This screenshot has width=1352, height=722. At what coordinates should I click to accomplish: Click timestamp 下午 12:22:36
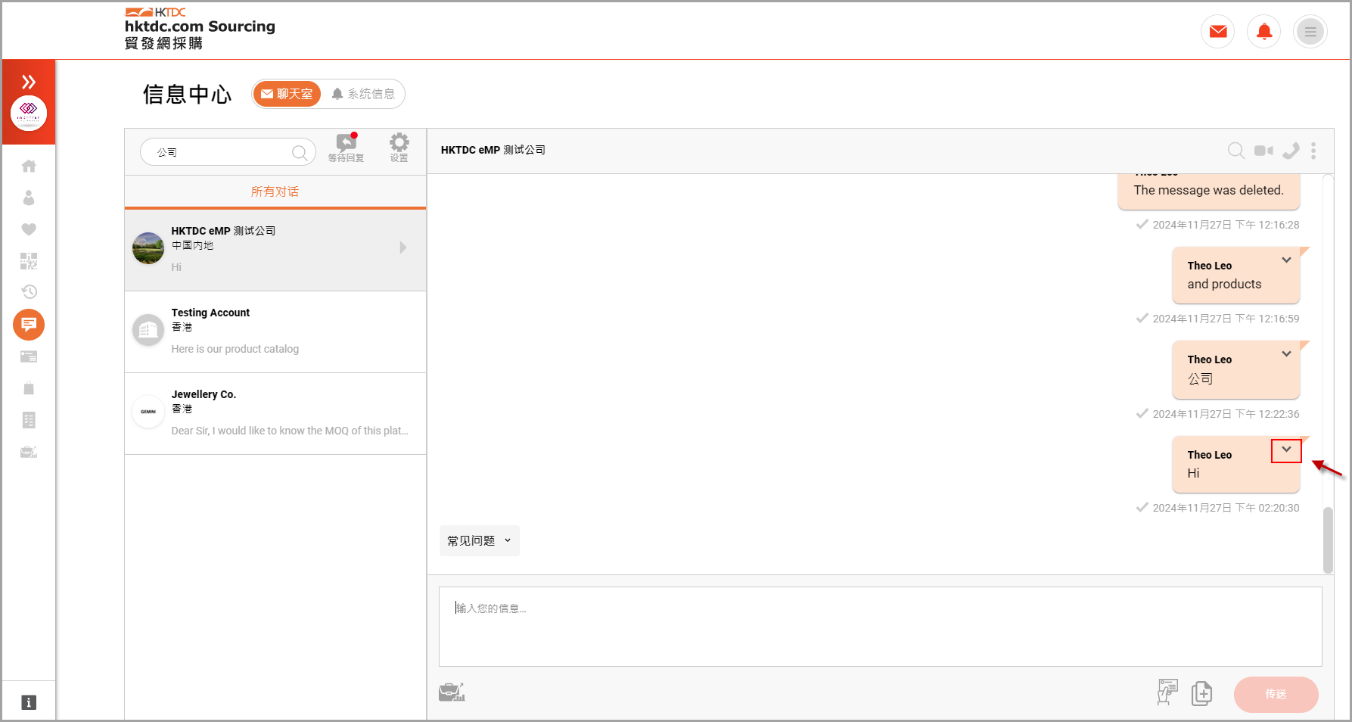1226,414
